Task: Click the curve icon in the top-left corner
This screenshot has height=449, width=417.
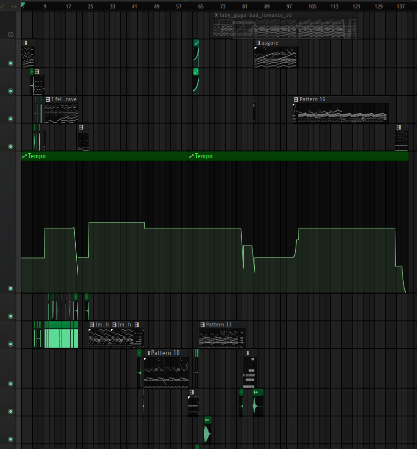Action: (x=2, y=6)
